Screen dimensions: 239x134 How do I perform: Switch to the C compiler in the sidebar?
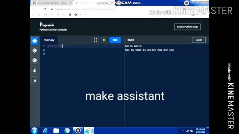coord(35,51)
